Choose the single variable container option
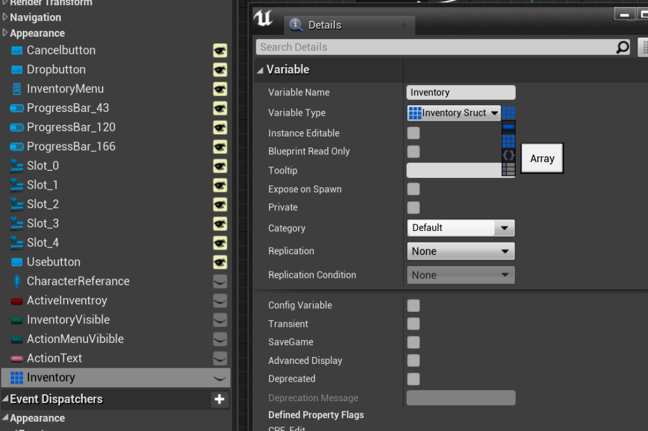The image size is (648, 431). tap(508, 127)
